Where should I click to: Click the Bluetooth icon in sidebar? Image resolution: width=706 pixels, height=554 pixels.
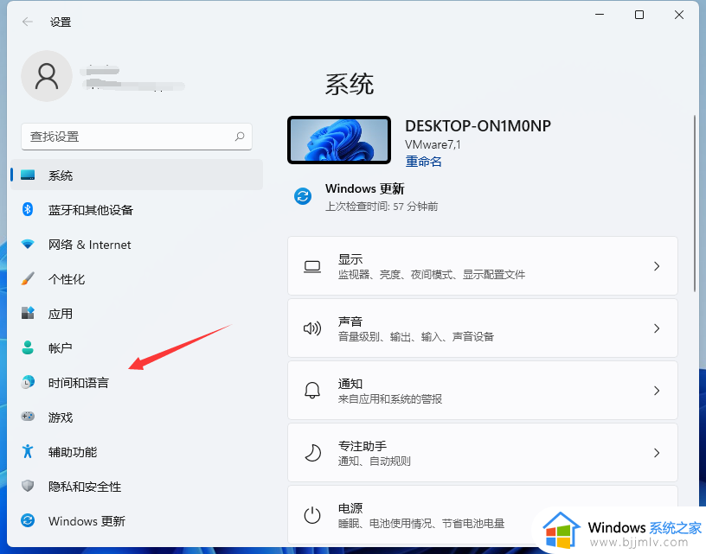point(28,209)
